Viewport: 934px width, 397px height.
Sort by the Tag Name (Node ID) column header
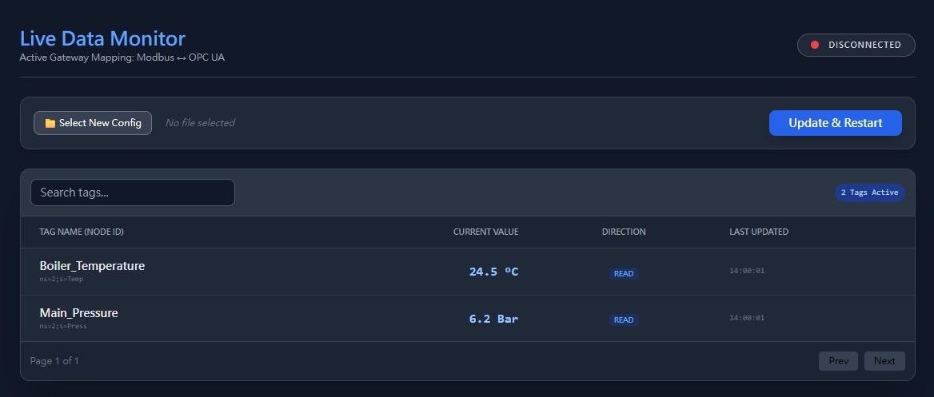(82, 232)
